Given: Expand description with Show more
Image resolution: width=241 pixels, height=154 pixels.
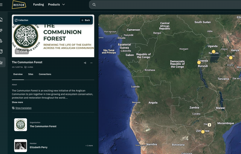Looking at the screenshot, I should pyautogui.click(x=17, y=102).
